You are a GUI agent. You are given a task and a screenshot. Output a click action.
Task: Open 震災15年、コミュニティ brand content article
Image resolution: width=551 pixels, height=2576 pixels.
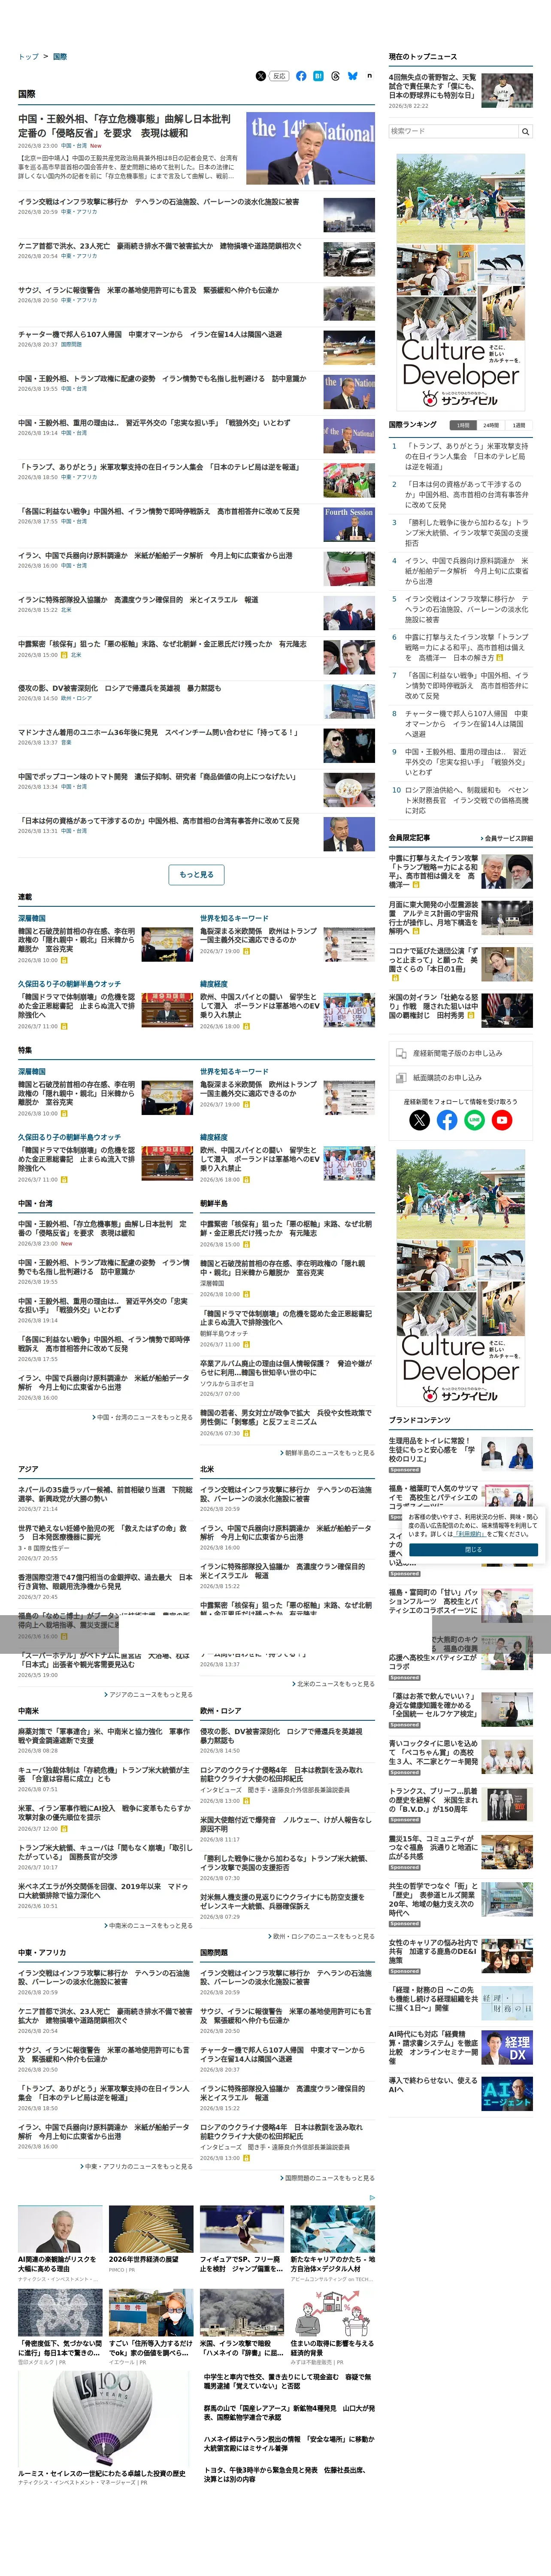click(434, 1847)
